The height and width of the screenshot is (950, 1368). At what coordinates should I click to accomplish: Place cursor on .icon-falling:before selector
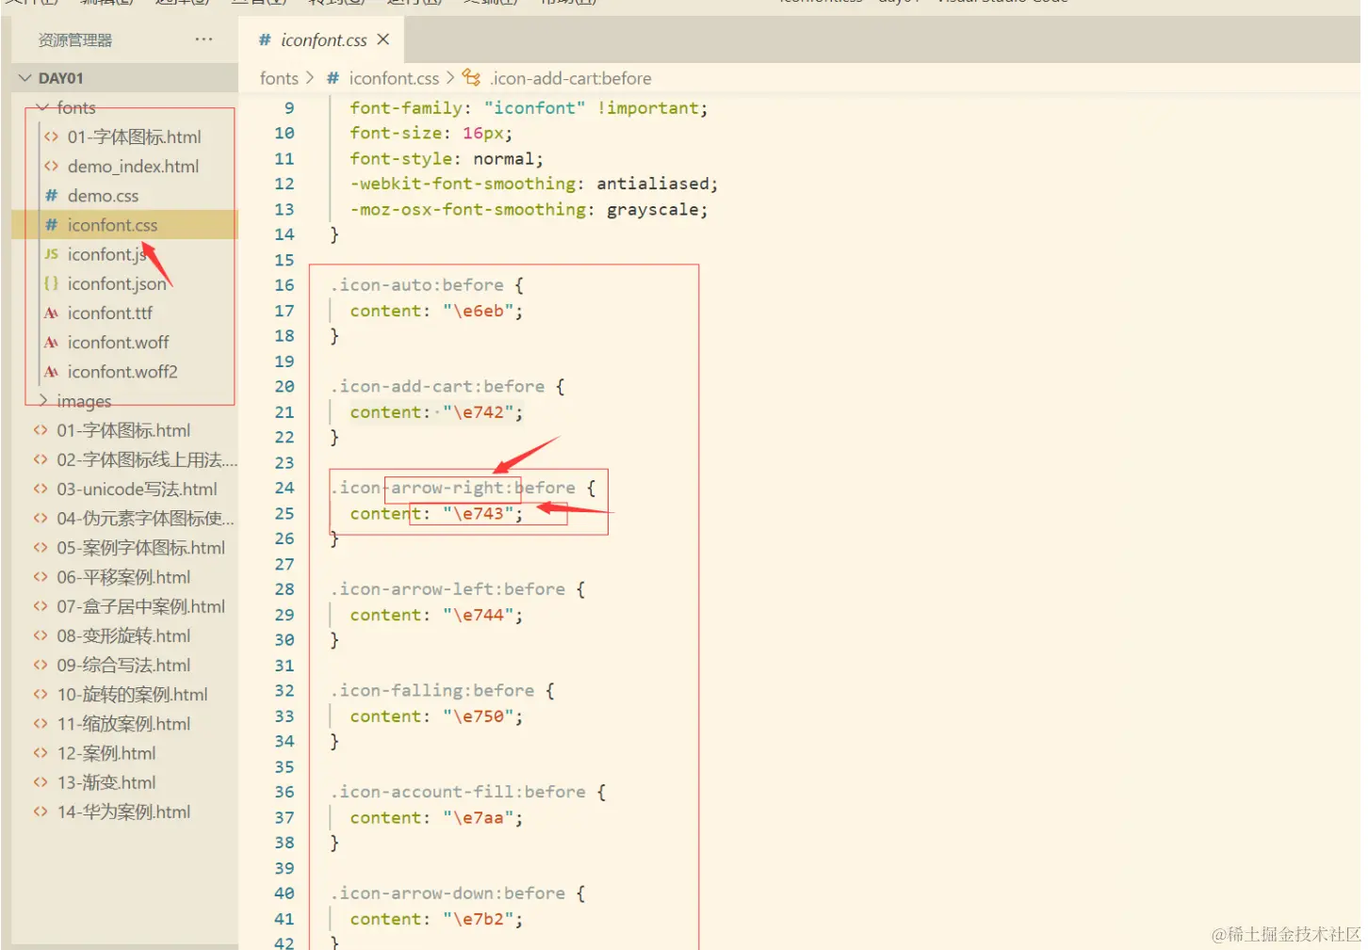coord(432,690)
